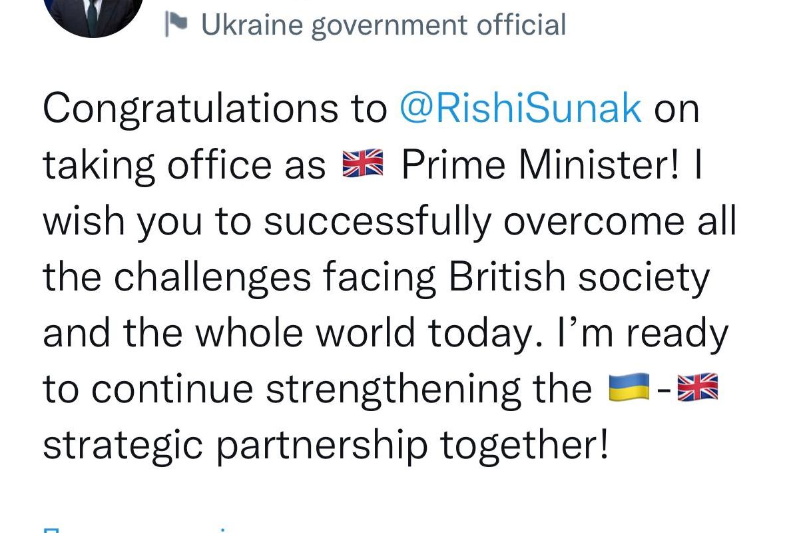Click the word "strengthening" in the tweet
The image size is (799, 533).
pos(428,388)
